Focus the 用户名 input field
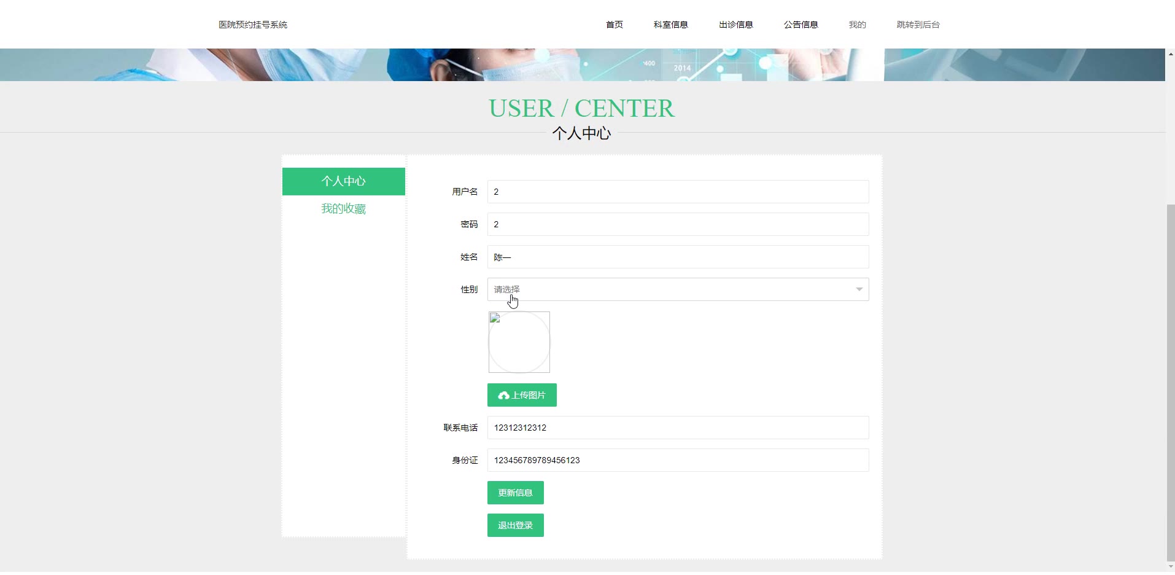 (678, 192)
